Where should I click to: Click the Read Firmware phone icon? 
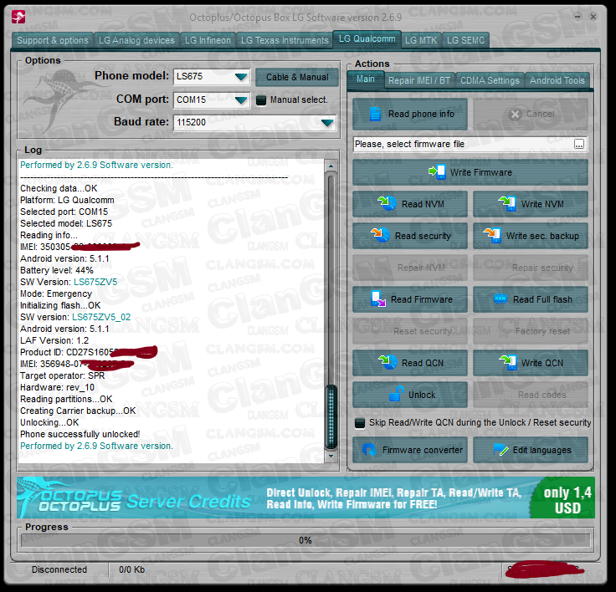[378, 299]
